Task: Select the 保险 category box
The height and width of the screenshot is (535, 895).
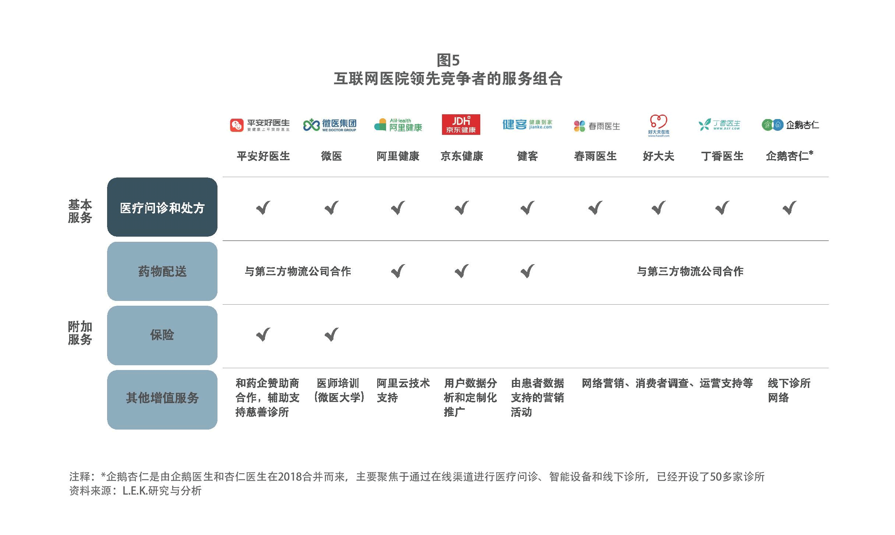Action: tap(162, 335)
